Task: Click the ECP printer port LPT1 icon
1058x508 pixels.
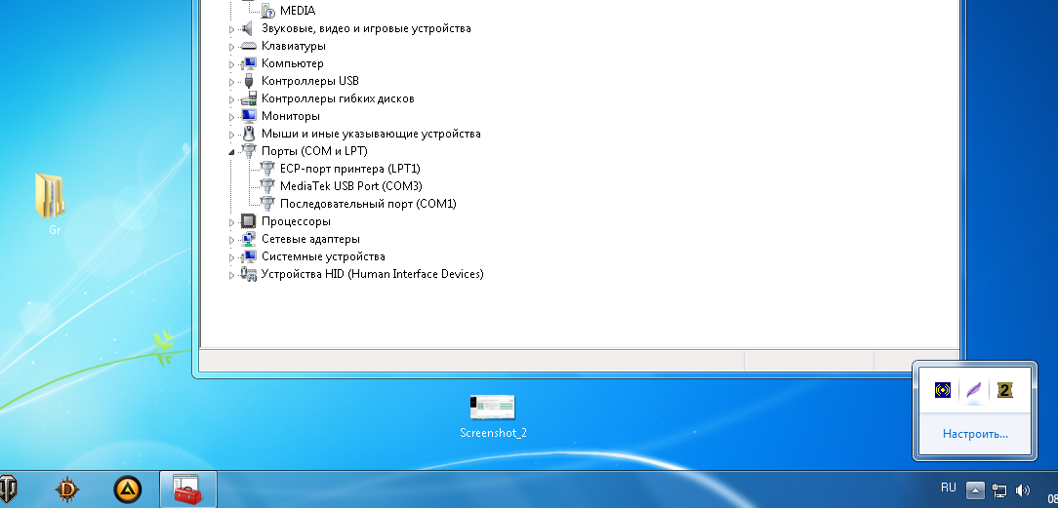Action: tap(267, 169)
